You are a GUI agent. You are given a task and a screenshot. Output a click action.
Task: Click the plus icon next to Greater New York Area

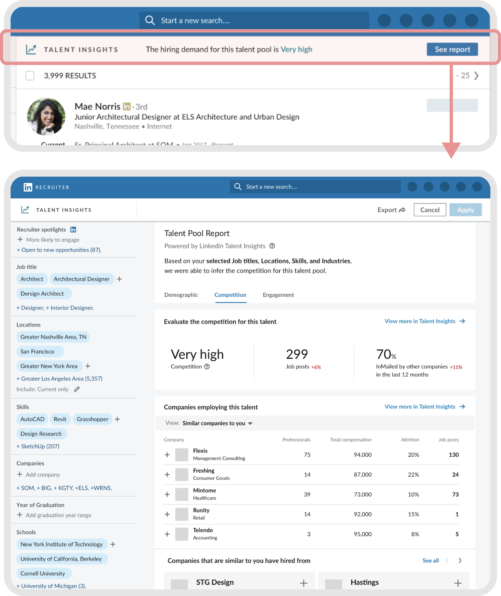[x=88, y=366]
